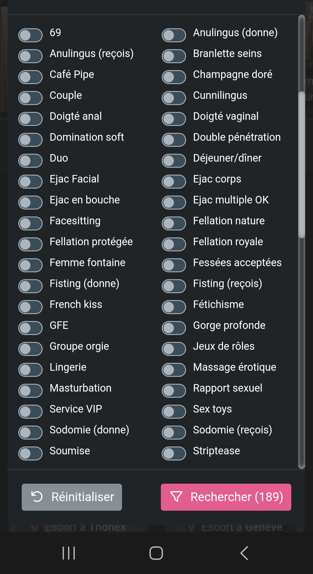This screenshot has width=313, height=574.
Task: Switch on the Massage érotique filter
Action: click(x=174, y=370)
